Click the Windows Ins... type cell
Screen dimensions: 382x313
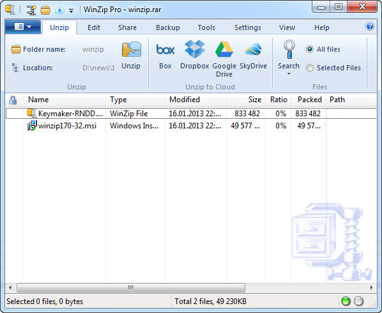[x=134, y=126]
